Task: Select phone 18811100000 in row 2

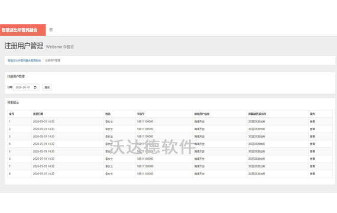Action: pyautogui.click(x=145, y=129)
